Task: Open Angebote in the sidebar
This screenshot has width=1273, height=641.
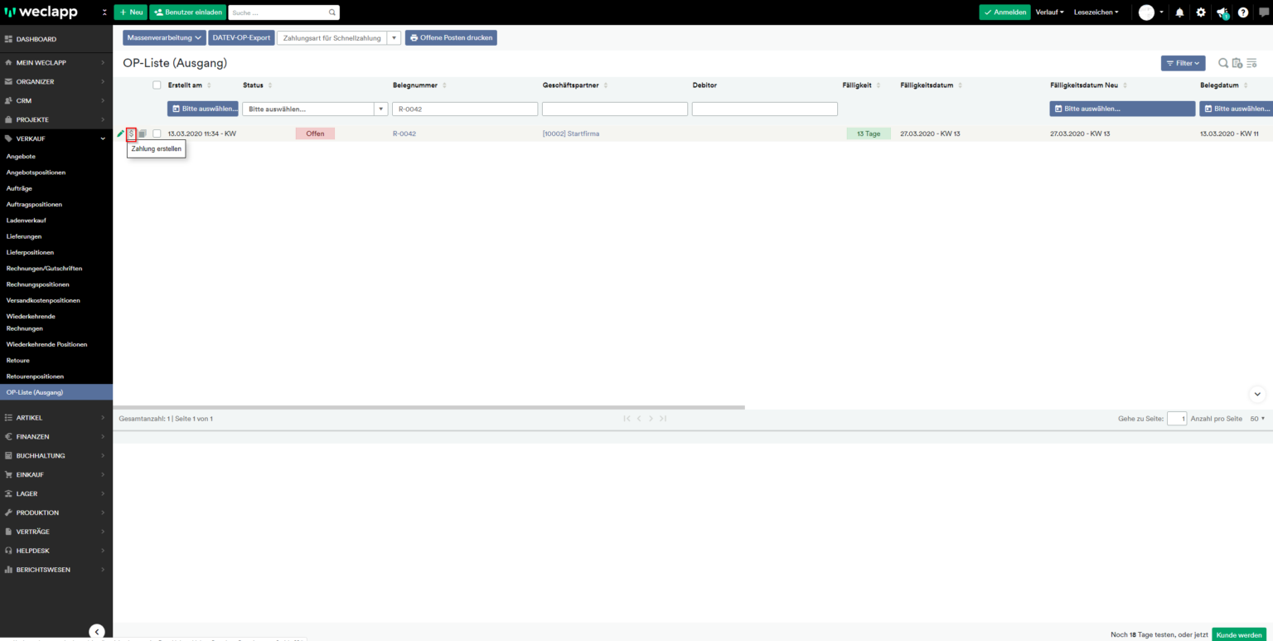Action: click(22, 156)
